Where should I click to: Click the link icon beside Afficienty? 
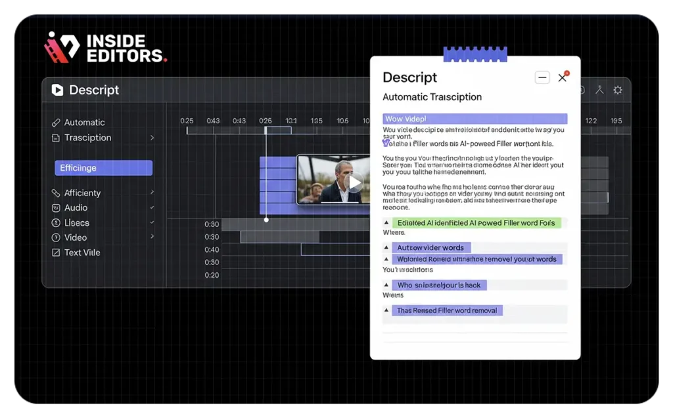(x=56, y=193)
